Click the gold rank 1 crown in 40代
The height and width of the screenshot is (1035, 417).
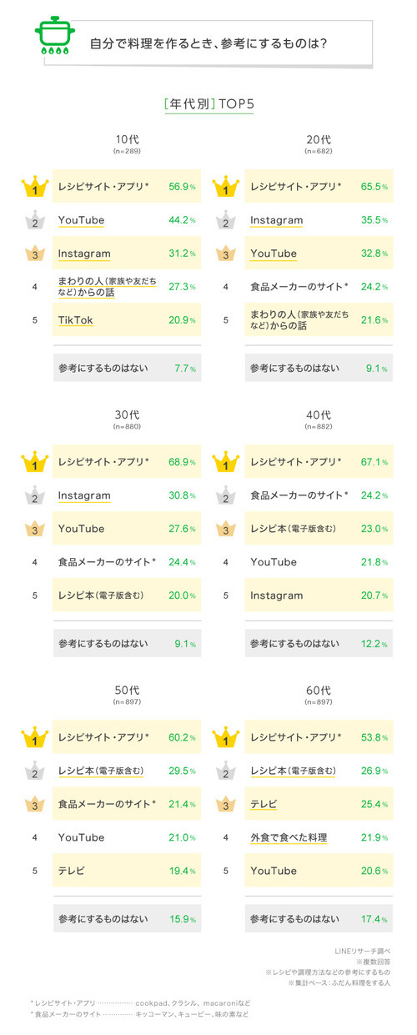click(226, 462)
